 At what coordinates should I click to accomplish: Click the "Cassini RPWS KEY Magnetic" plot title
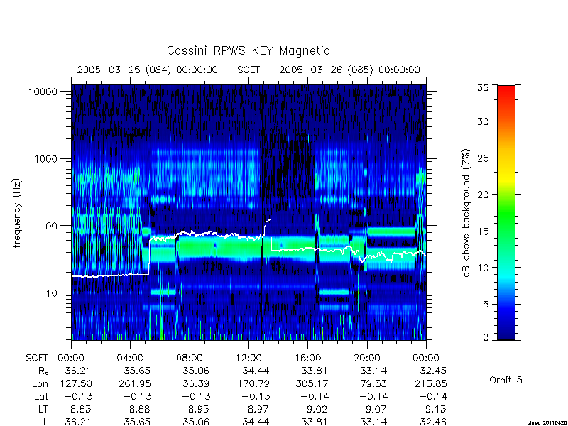pos(248,51)
